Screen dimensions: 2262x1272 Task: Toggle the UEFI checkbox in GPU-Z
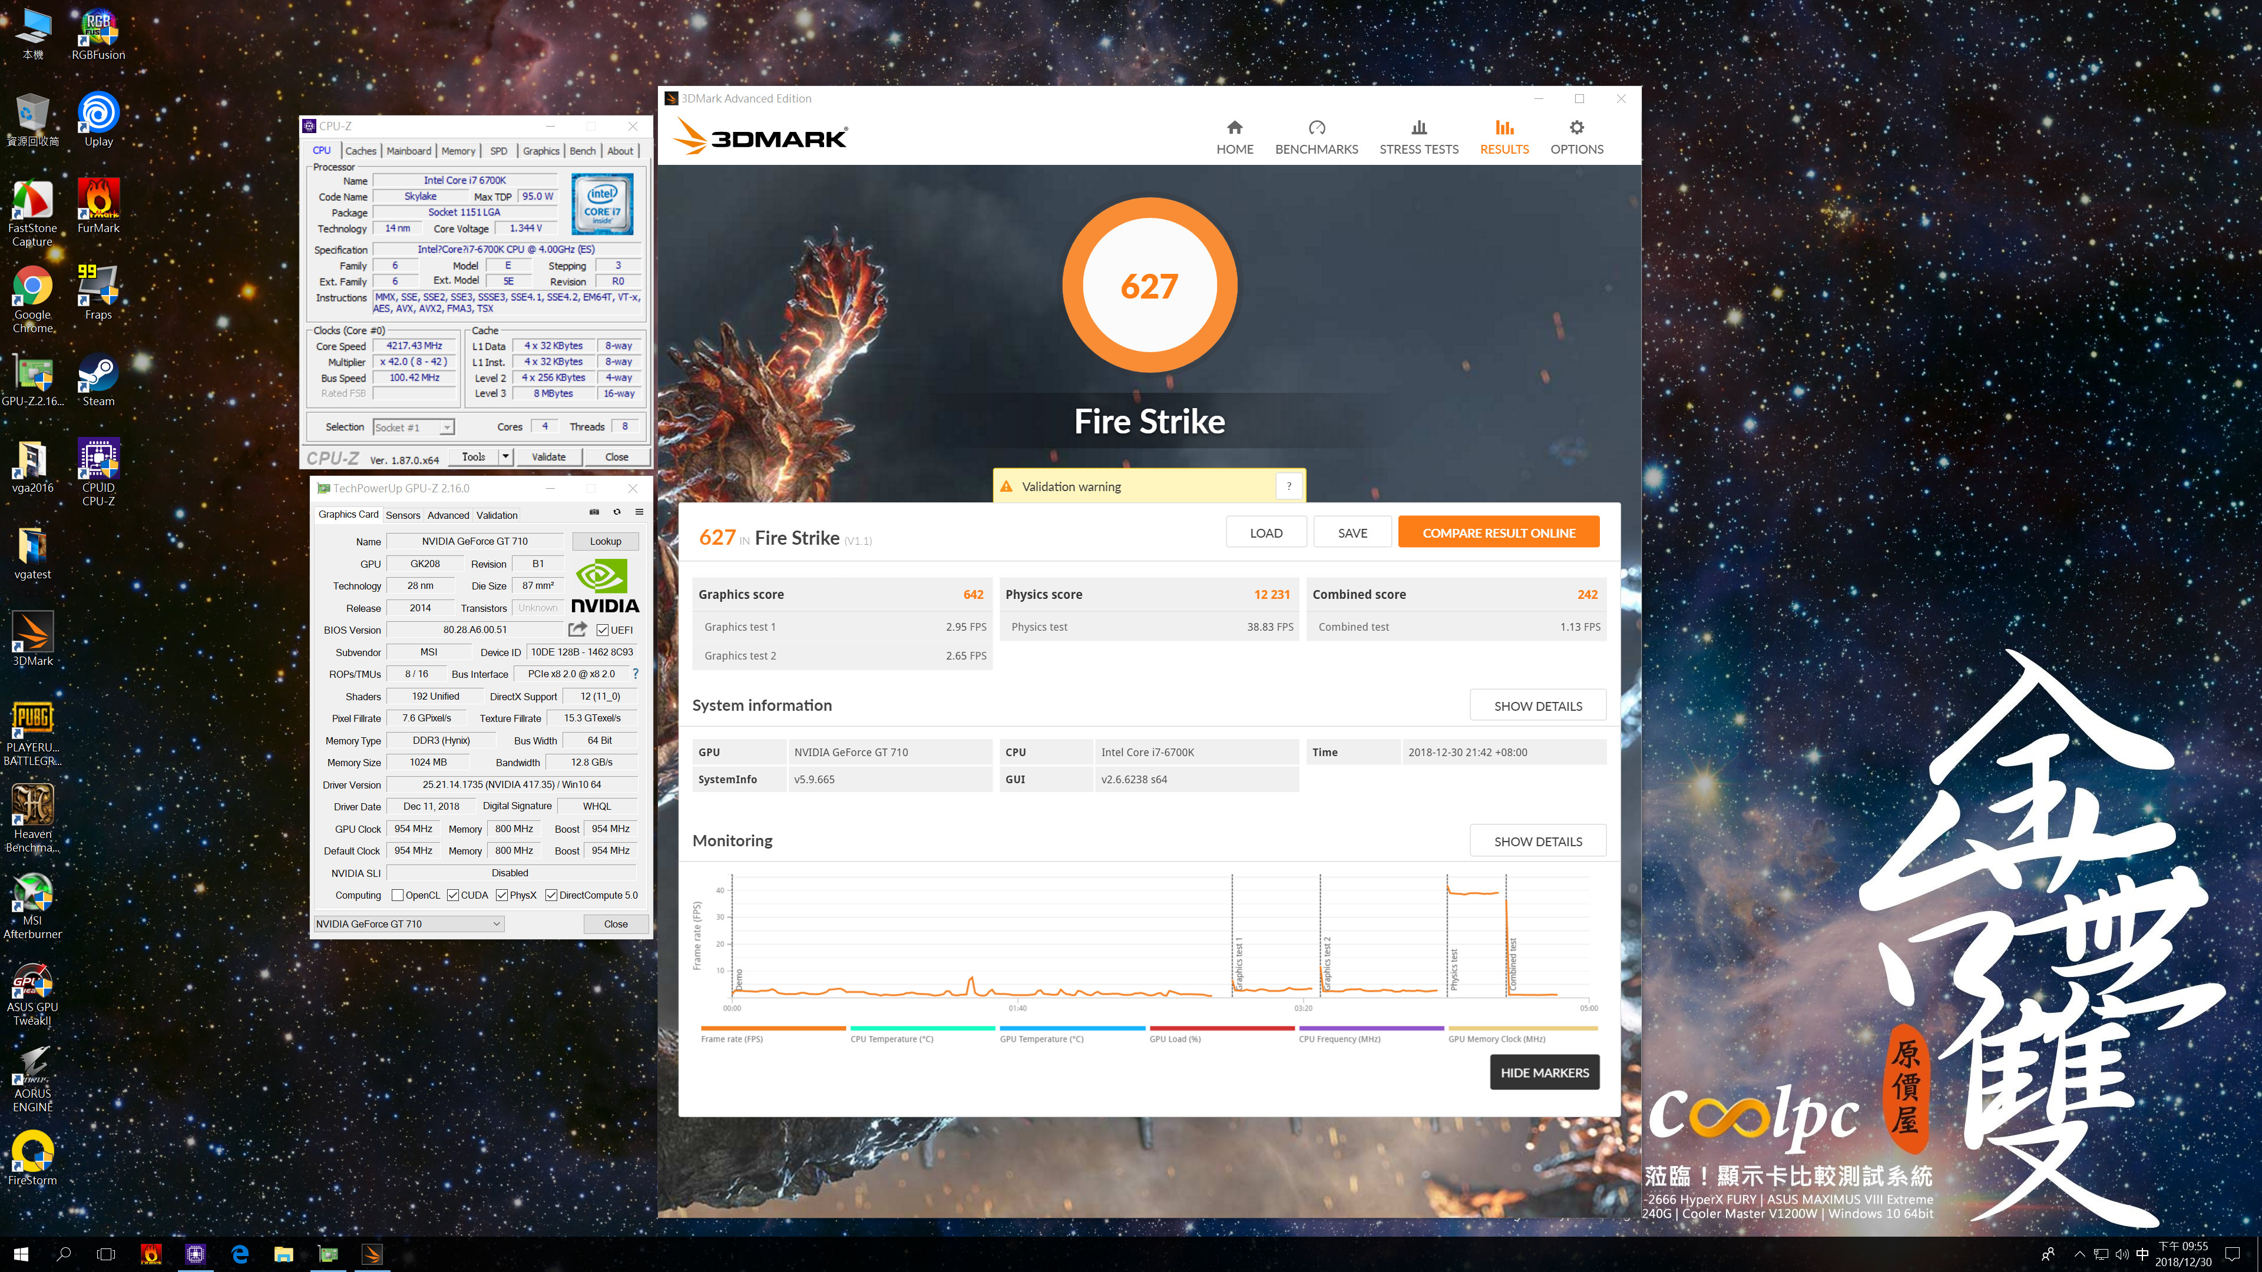(x=603, y=630)
